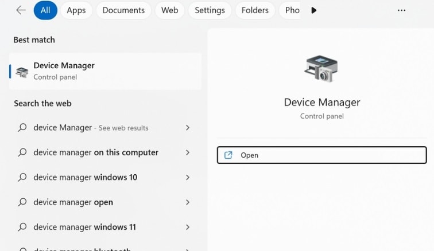Select 'device manager open' suggestion
The image size is (434, 251).
pyautogui.click(x=104, y=202)
